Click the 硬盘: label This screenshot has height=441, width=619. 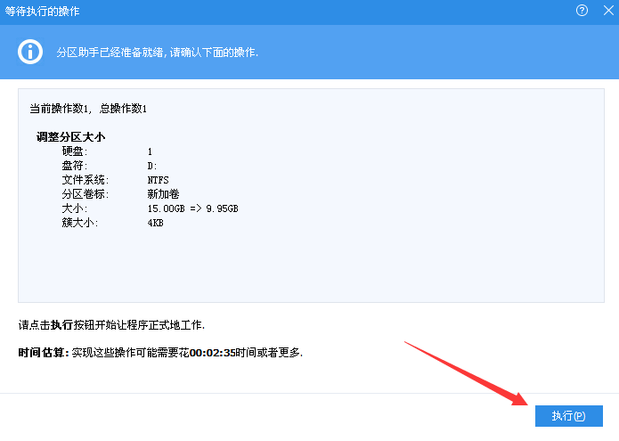[75, 151]
